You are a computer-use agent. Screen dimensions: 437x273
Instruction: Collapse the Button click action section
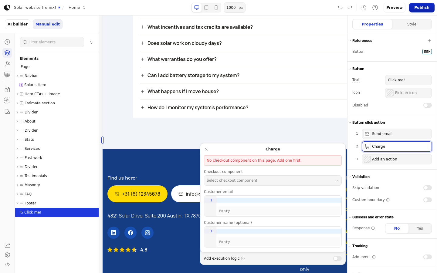[x=350, y=123]
